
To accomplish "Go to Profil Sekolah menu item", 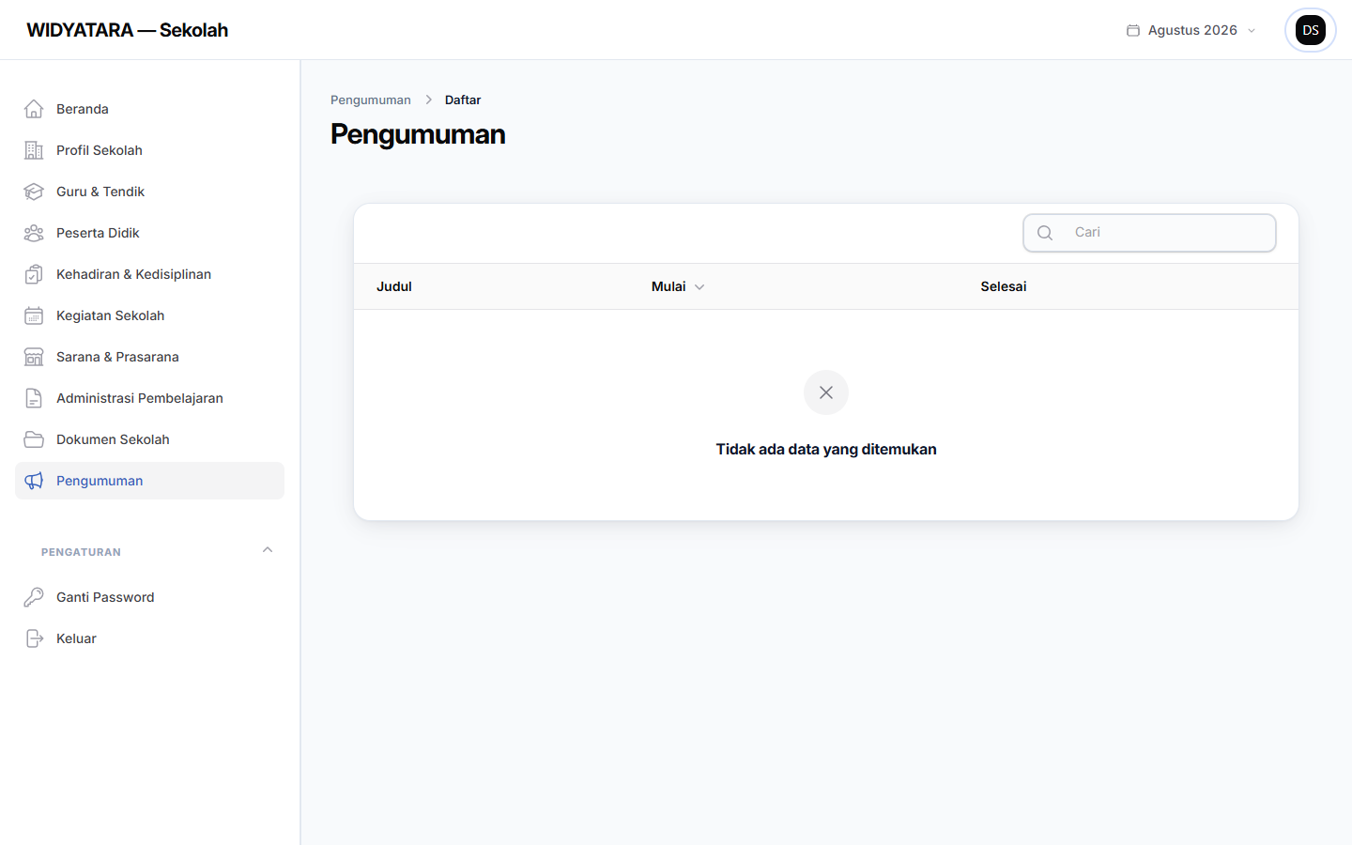I will pos(149,150).
